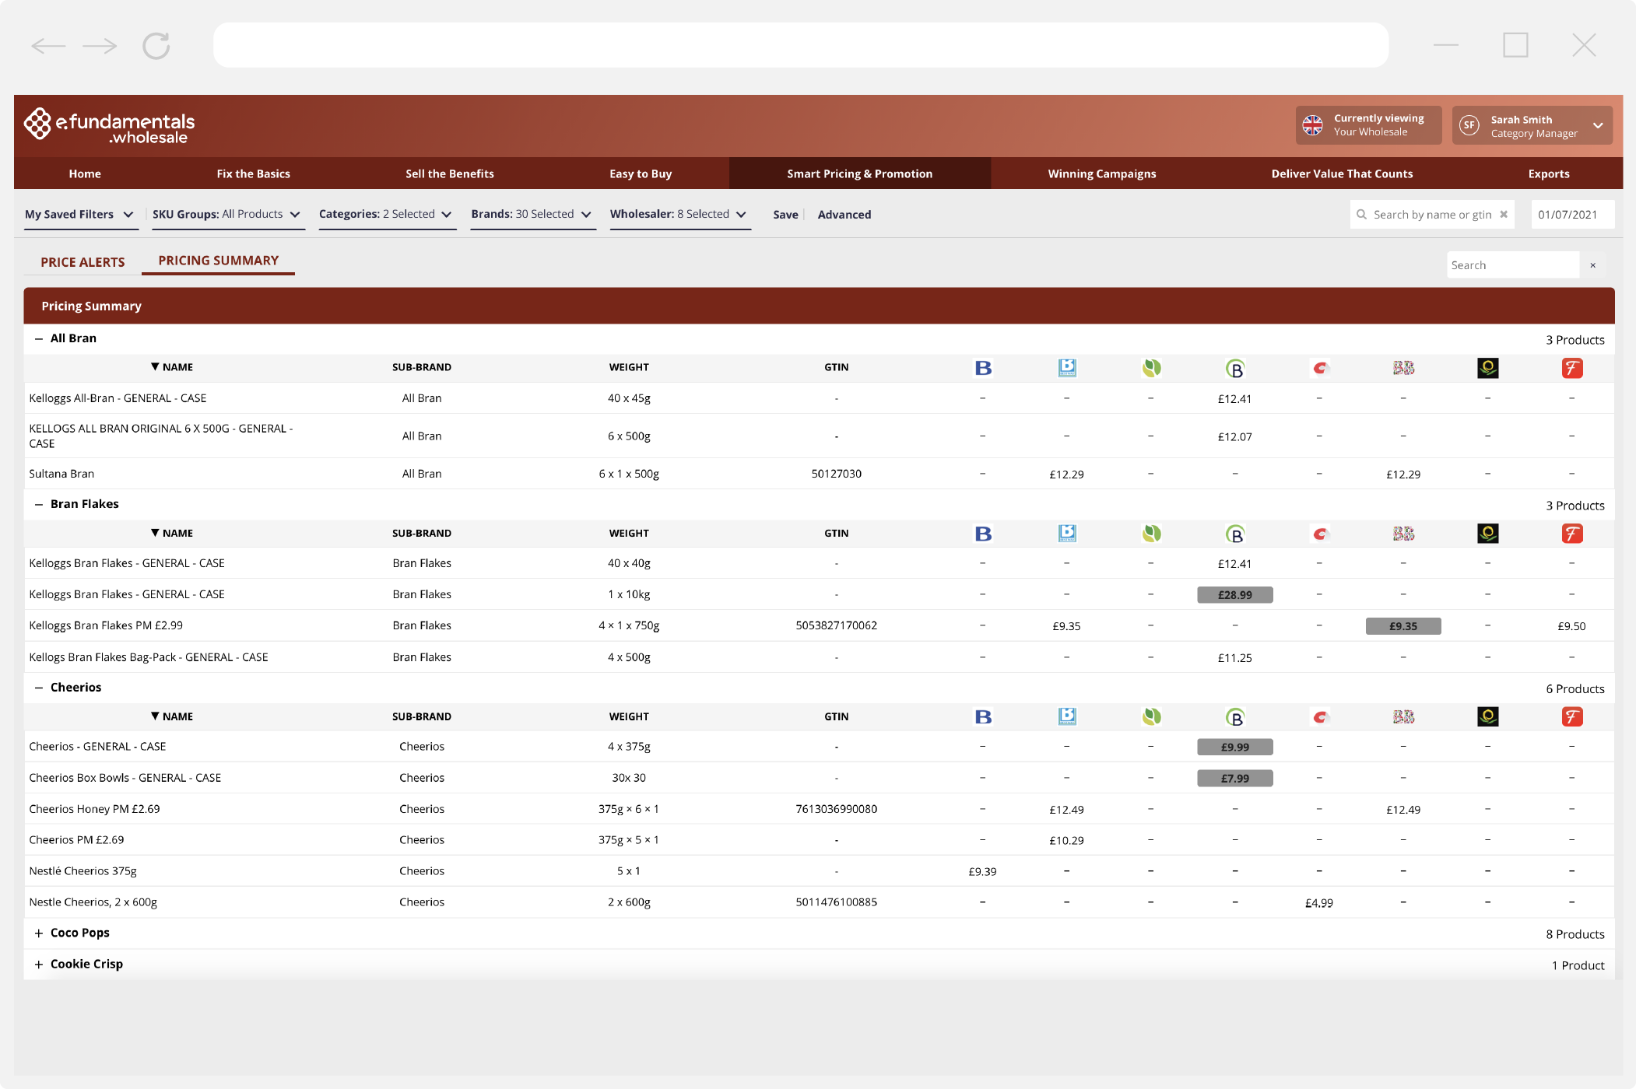Click the Search by name or gtin field
This screenshot has height=1089, width=1636.
1432,215
